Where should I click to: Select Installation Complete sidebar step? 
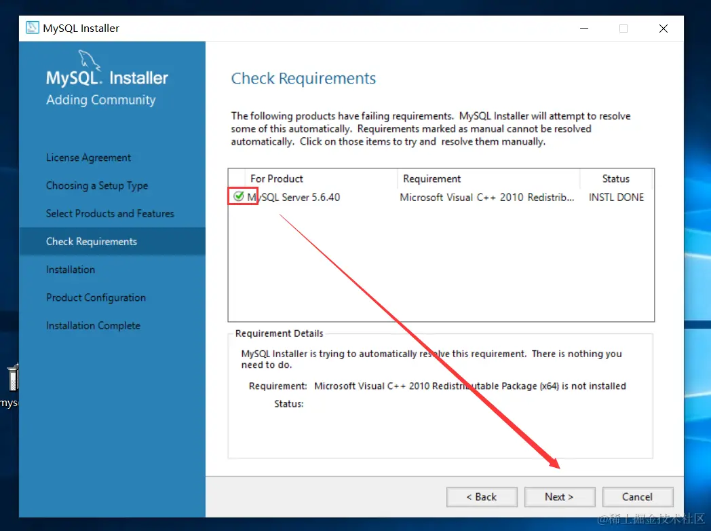point(94,325)
